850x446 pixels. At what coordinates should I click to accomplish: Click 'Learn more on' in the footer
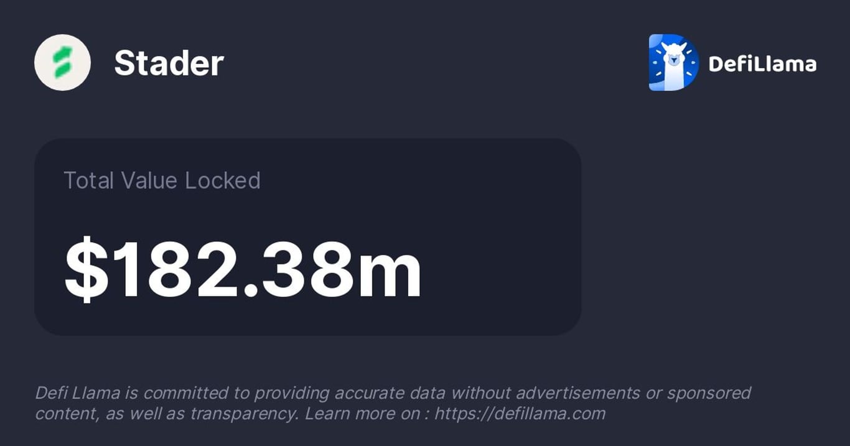click(x=362, y=414)
